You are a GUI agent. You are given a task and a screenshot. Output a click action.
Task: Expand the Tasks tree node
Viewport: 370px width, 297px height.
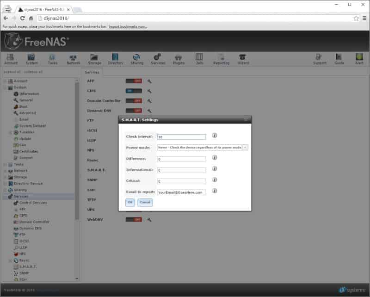pyautogui.click(x=5, y=165)
